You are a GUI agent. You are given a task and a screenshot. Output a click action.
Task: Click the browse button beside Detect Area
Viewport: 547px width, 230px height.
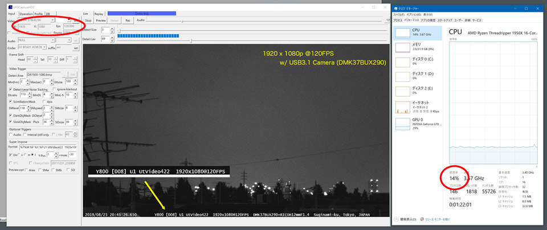click(65, 75)
